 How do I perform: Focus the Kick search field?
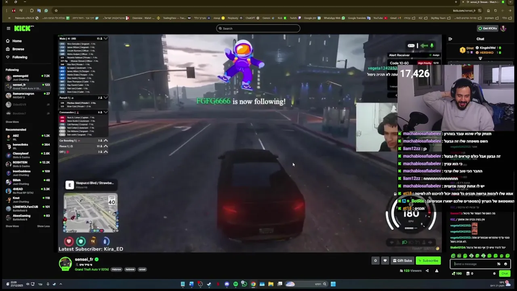pyautogui.click(x=258, y=28)
